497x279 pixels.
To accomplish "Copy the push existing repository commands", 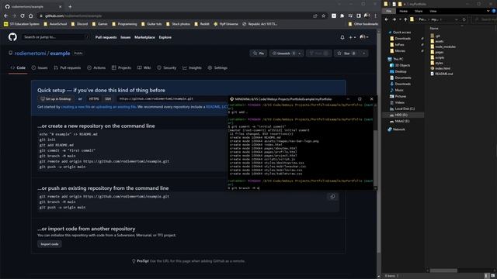I will [332, 197].
